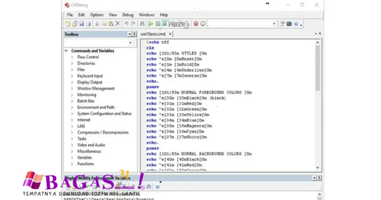Open the View menu
The height and width of the screenshot is (200, 381).
tap(113, 15)
